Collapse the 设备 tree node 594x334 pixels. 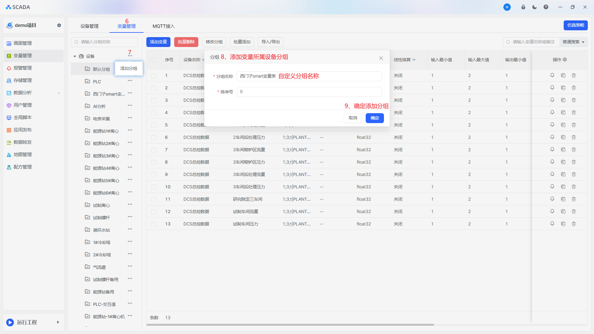(x=75, y=56)
